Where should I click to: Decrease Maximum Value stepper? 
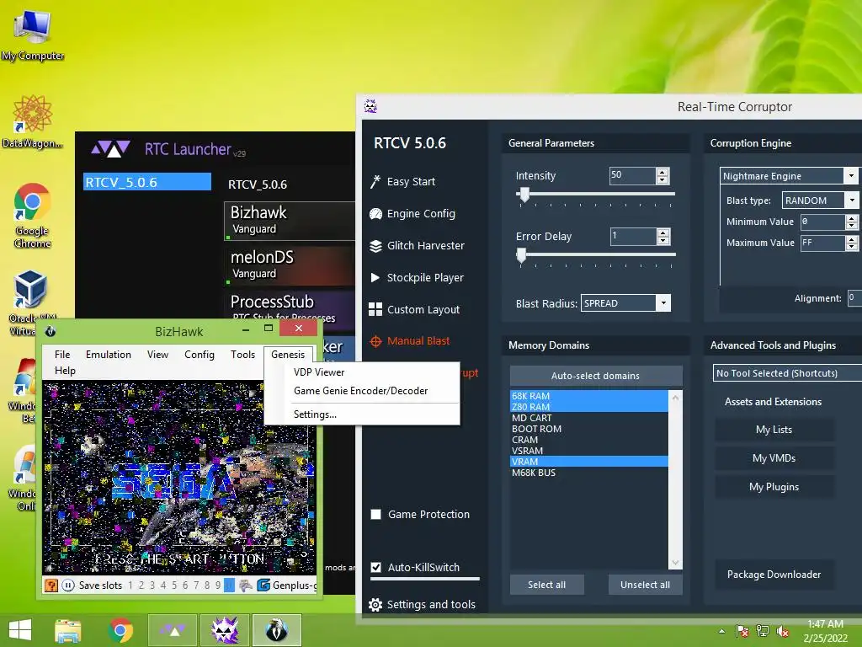pos(852,247)
